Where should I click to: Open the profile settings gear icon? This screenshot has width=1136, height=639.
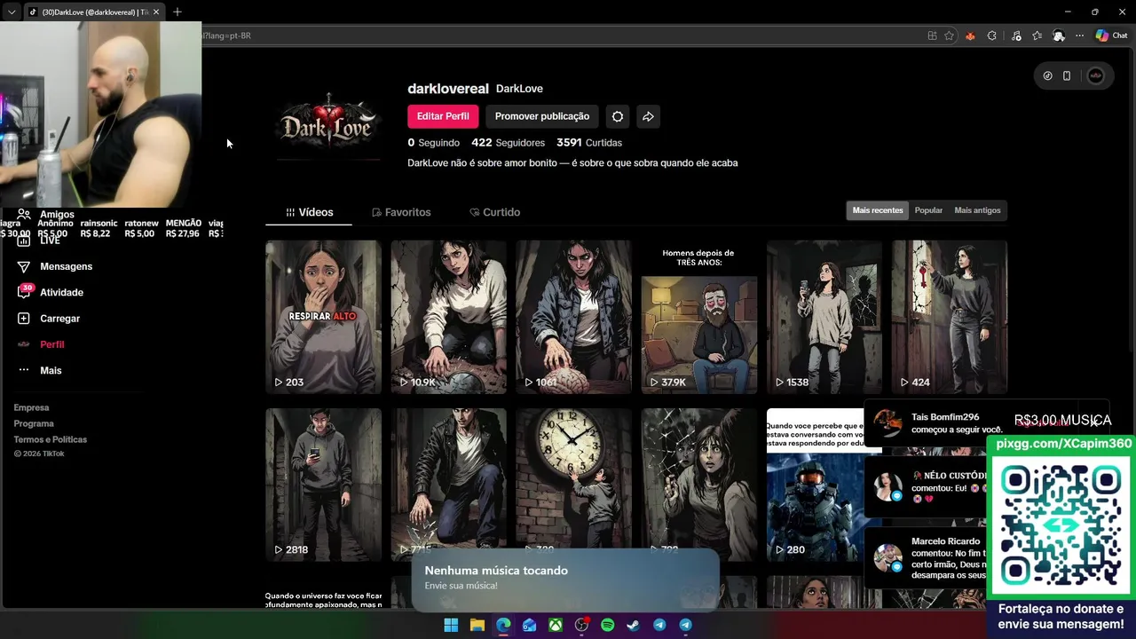[x=618, y=116]
